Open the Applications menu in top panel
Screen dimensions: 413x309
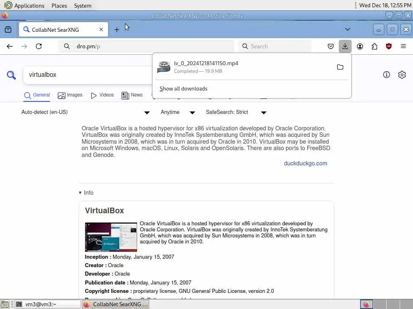pos(24,6)
